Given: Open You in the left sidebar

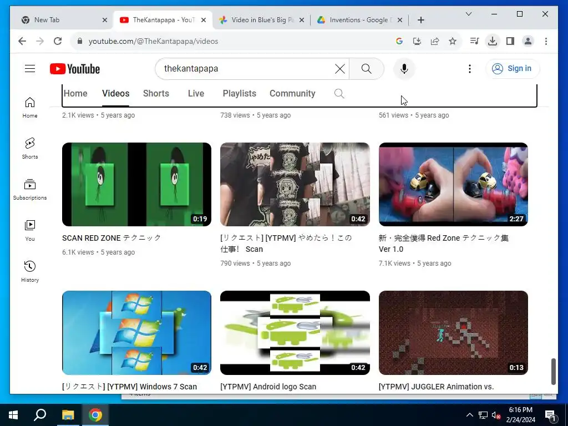Looking at the screenshot, I should click(x=30, y=230).
